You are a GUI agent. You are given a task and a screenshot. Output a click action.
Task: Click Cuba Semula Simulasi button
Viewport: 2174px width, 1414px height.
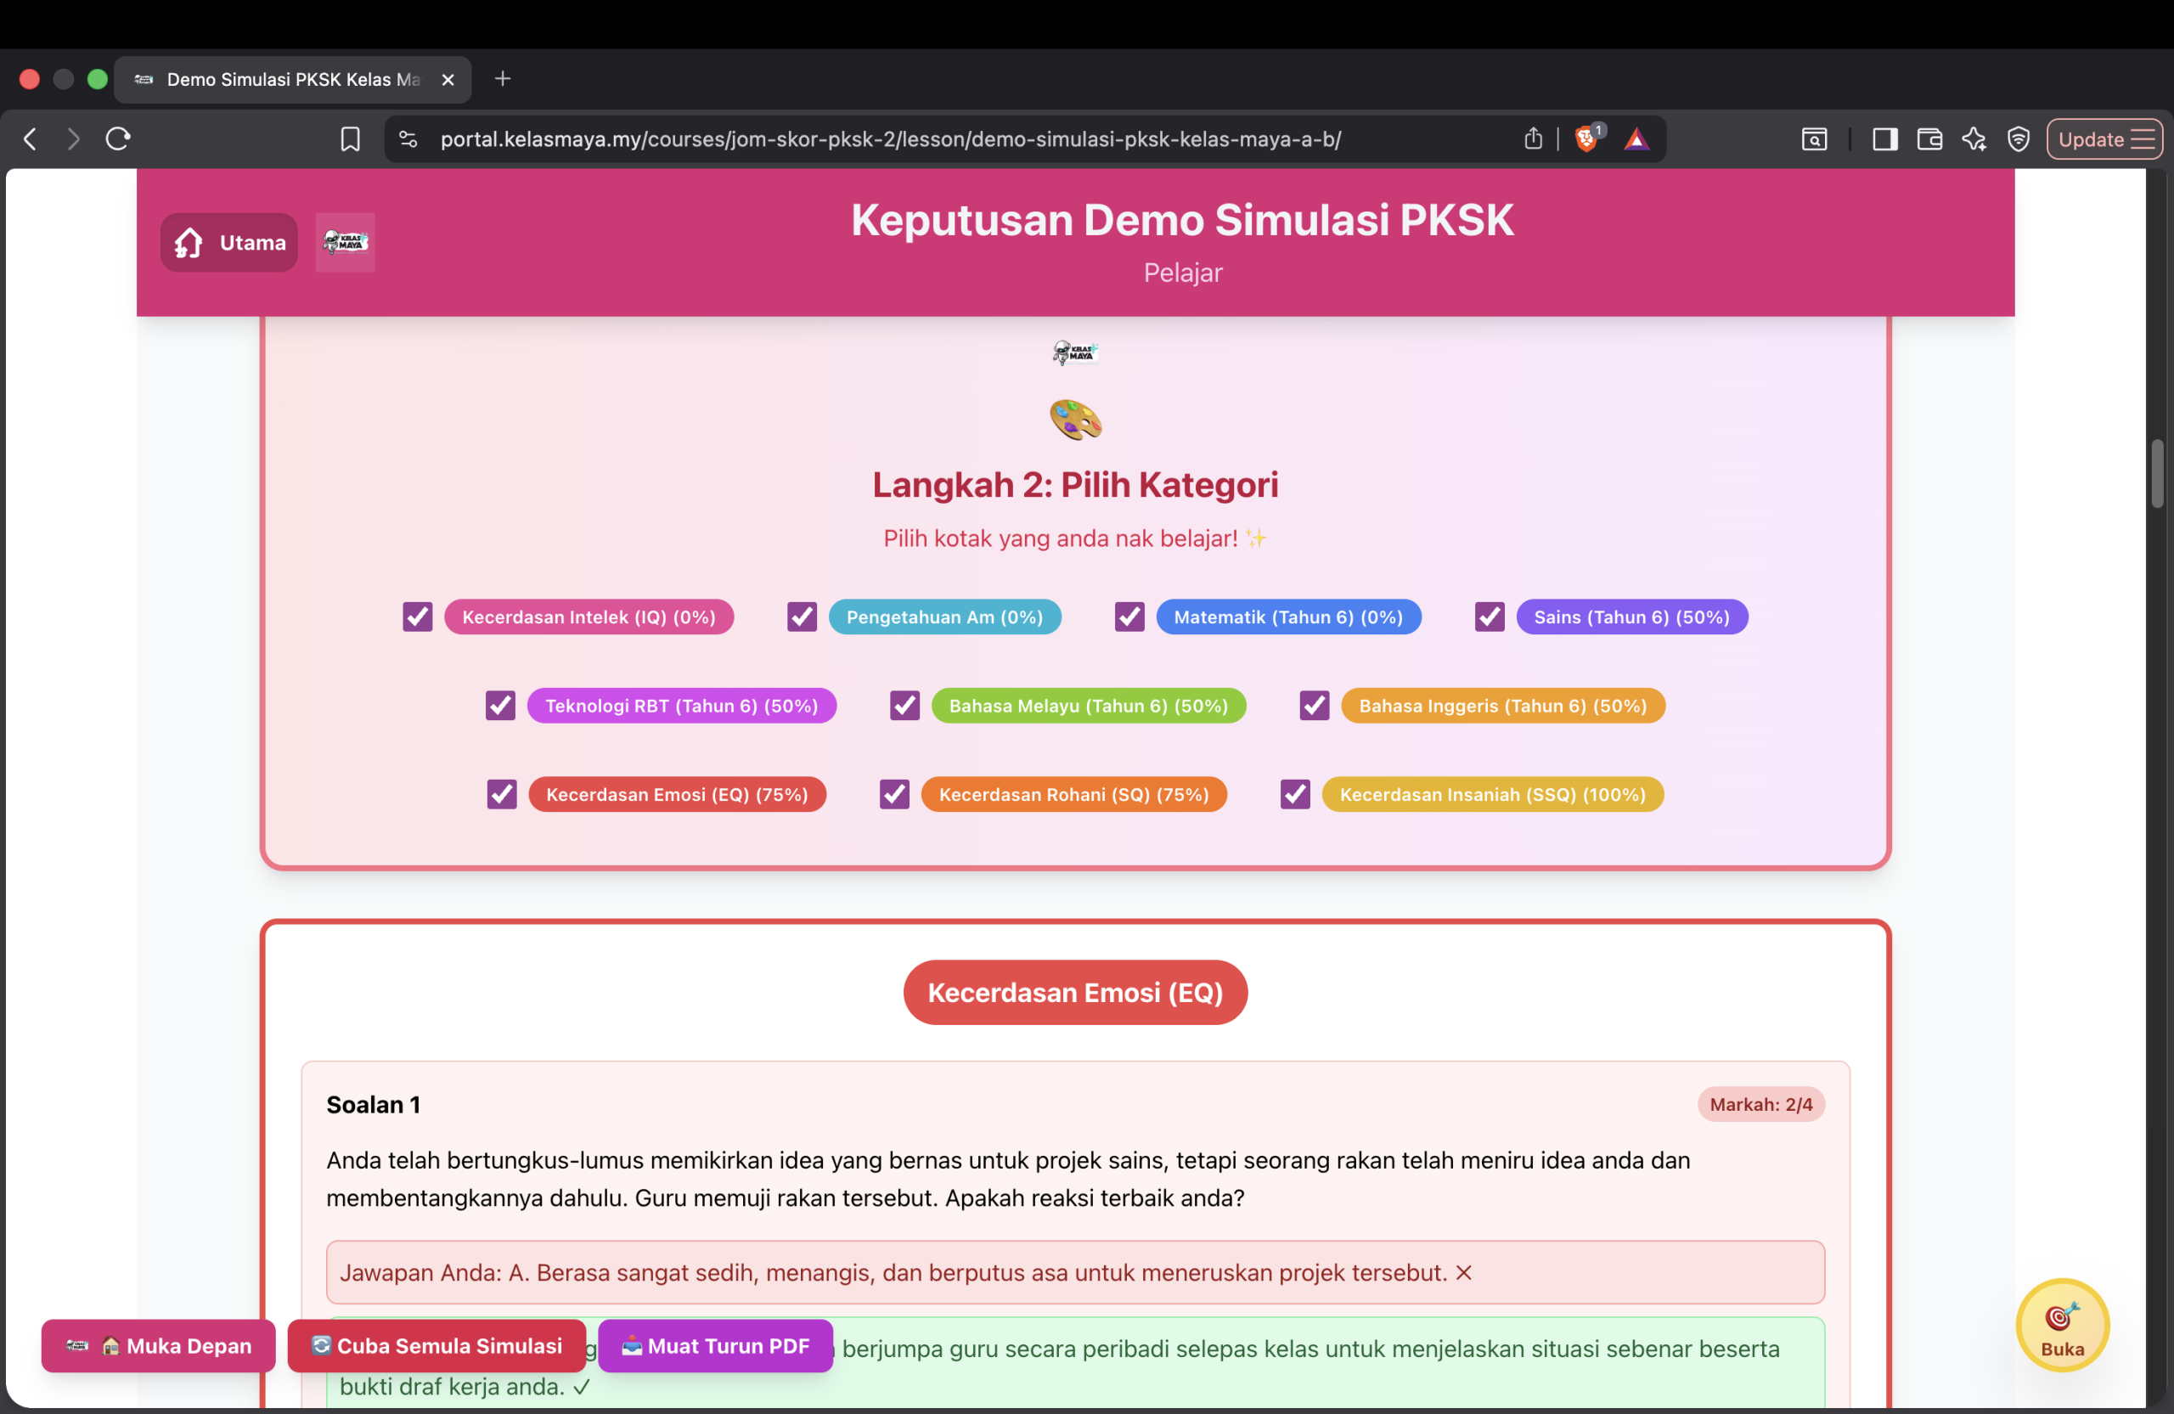pyautogui.click(x=436, y=1344)
